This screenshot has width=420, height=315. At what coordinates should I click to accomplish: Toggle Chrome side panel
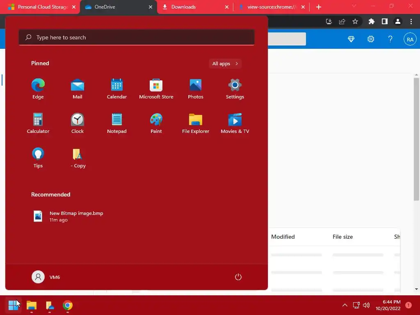click(x=385, y=21)
